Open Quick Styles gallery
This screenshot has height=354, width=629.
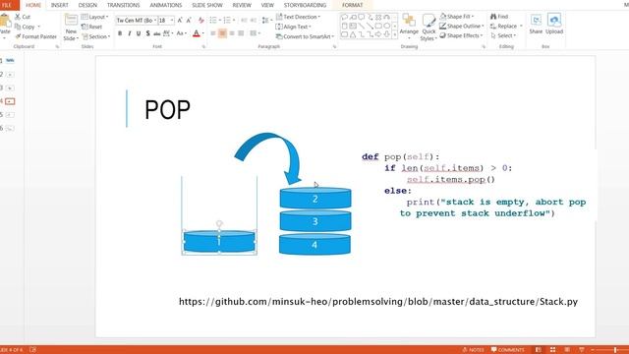(x=429, y=27)
